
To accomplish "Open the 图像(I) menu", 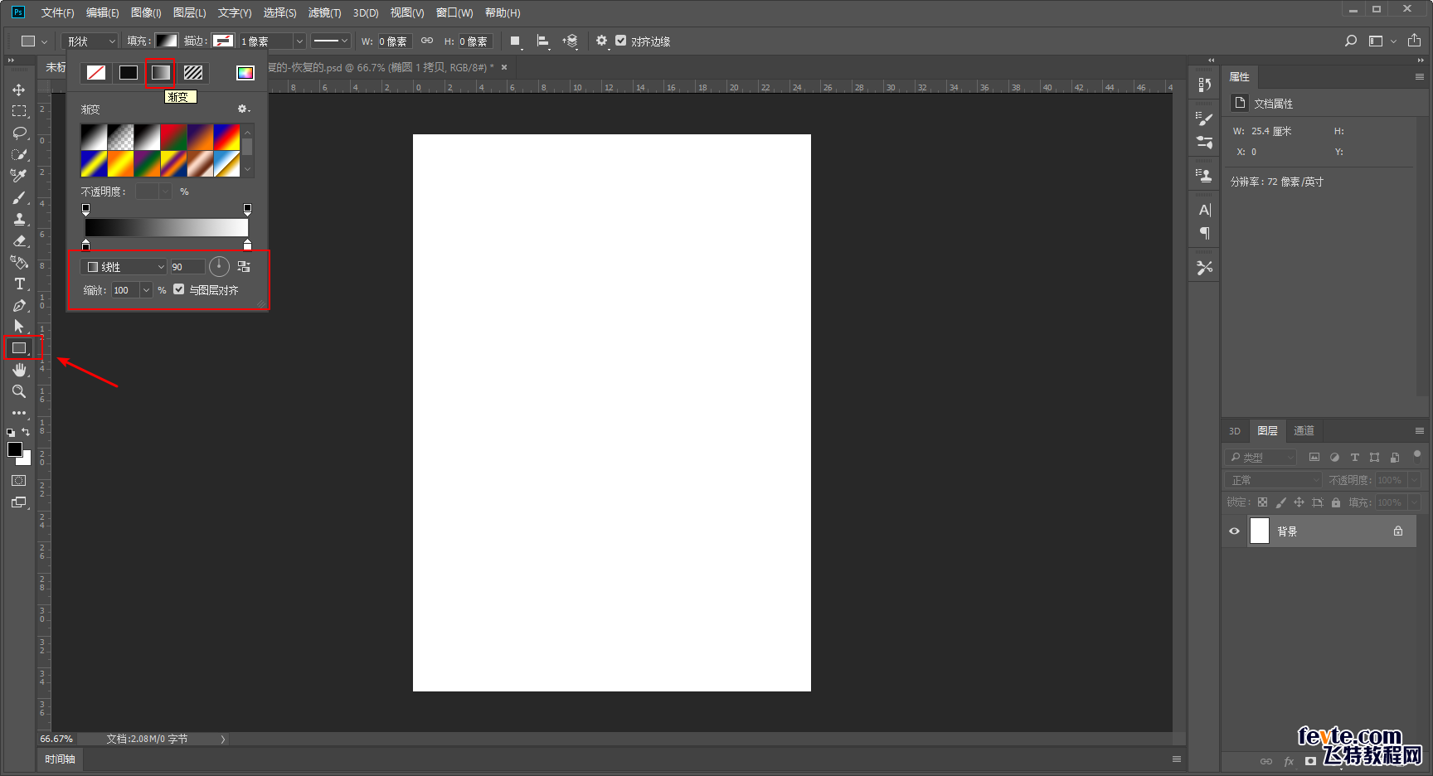I will pyautogui.click(x=146, y=12).
